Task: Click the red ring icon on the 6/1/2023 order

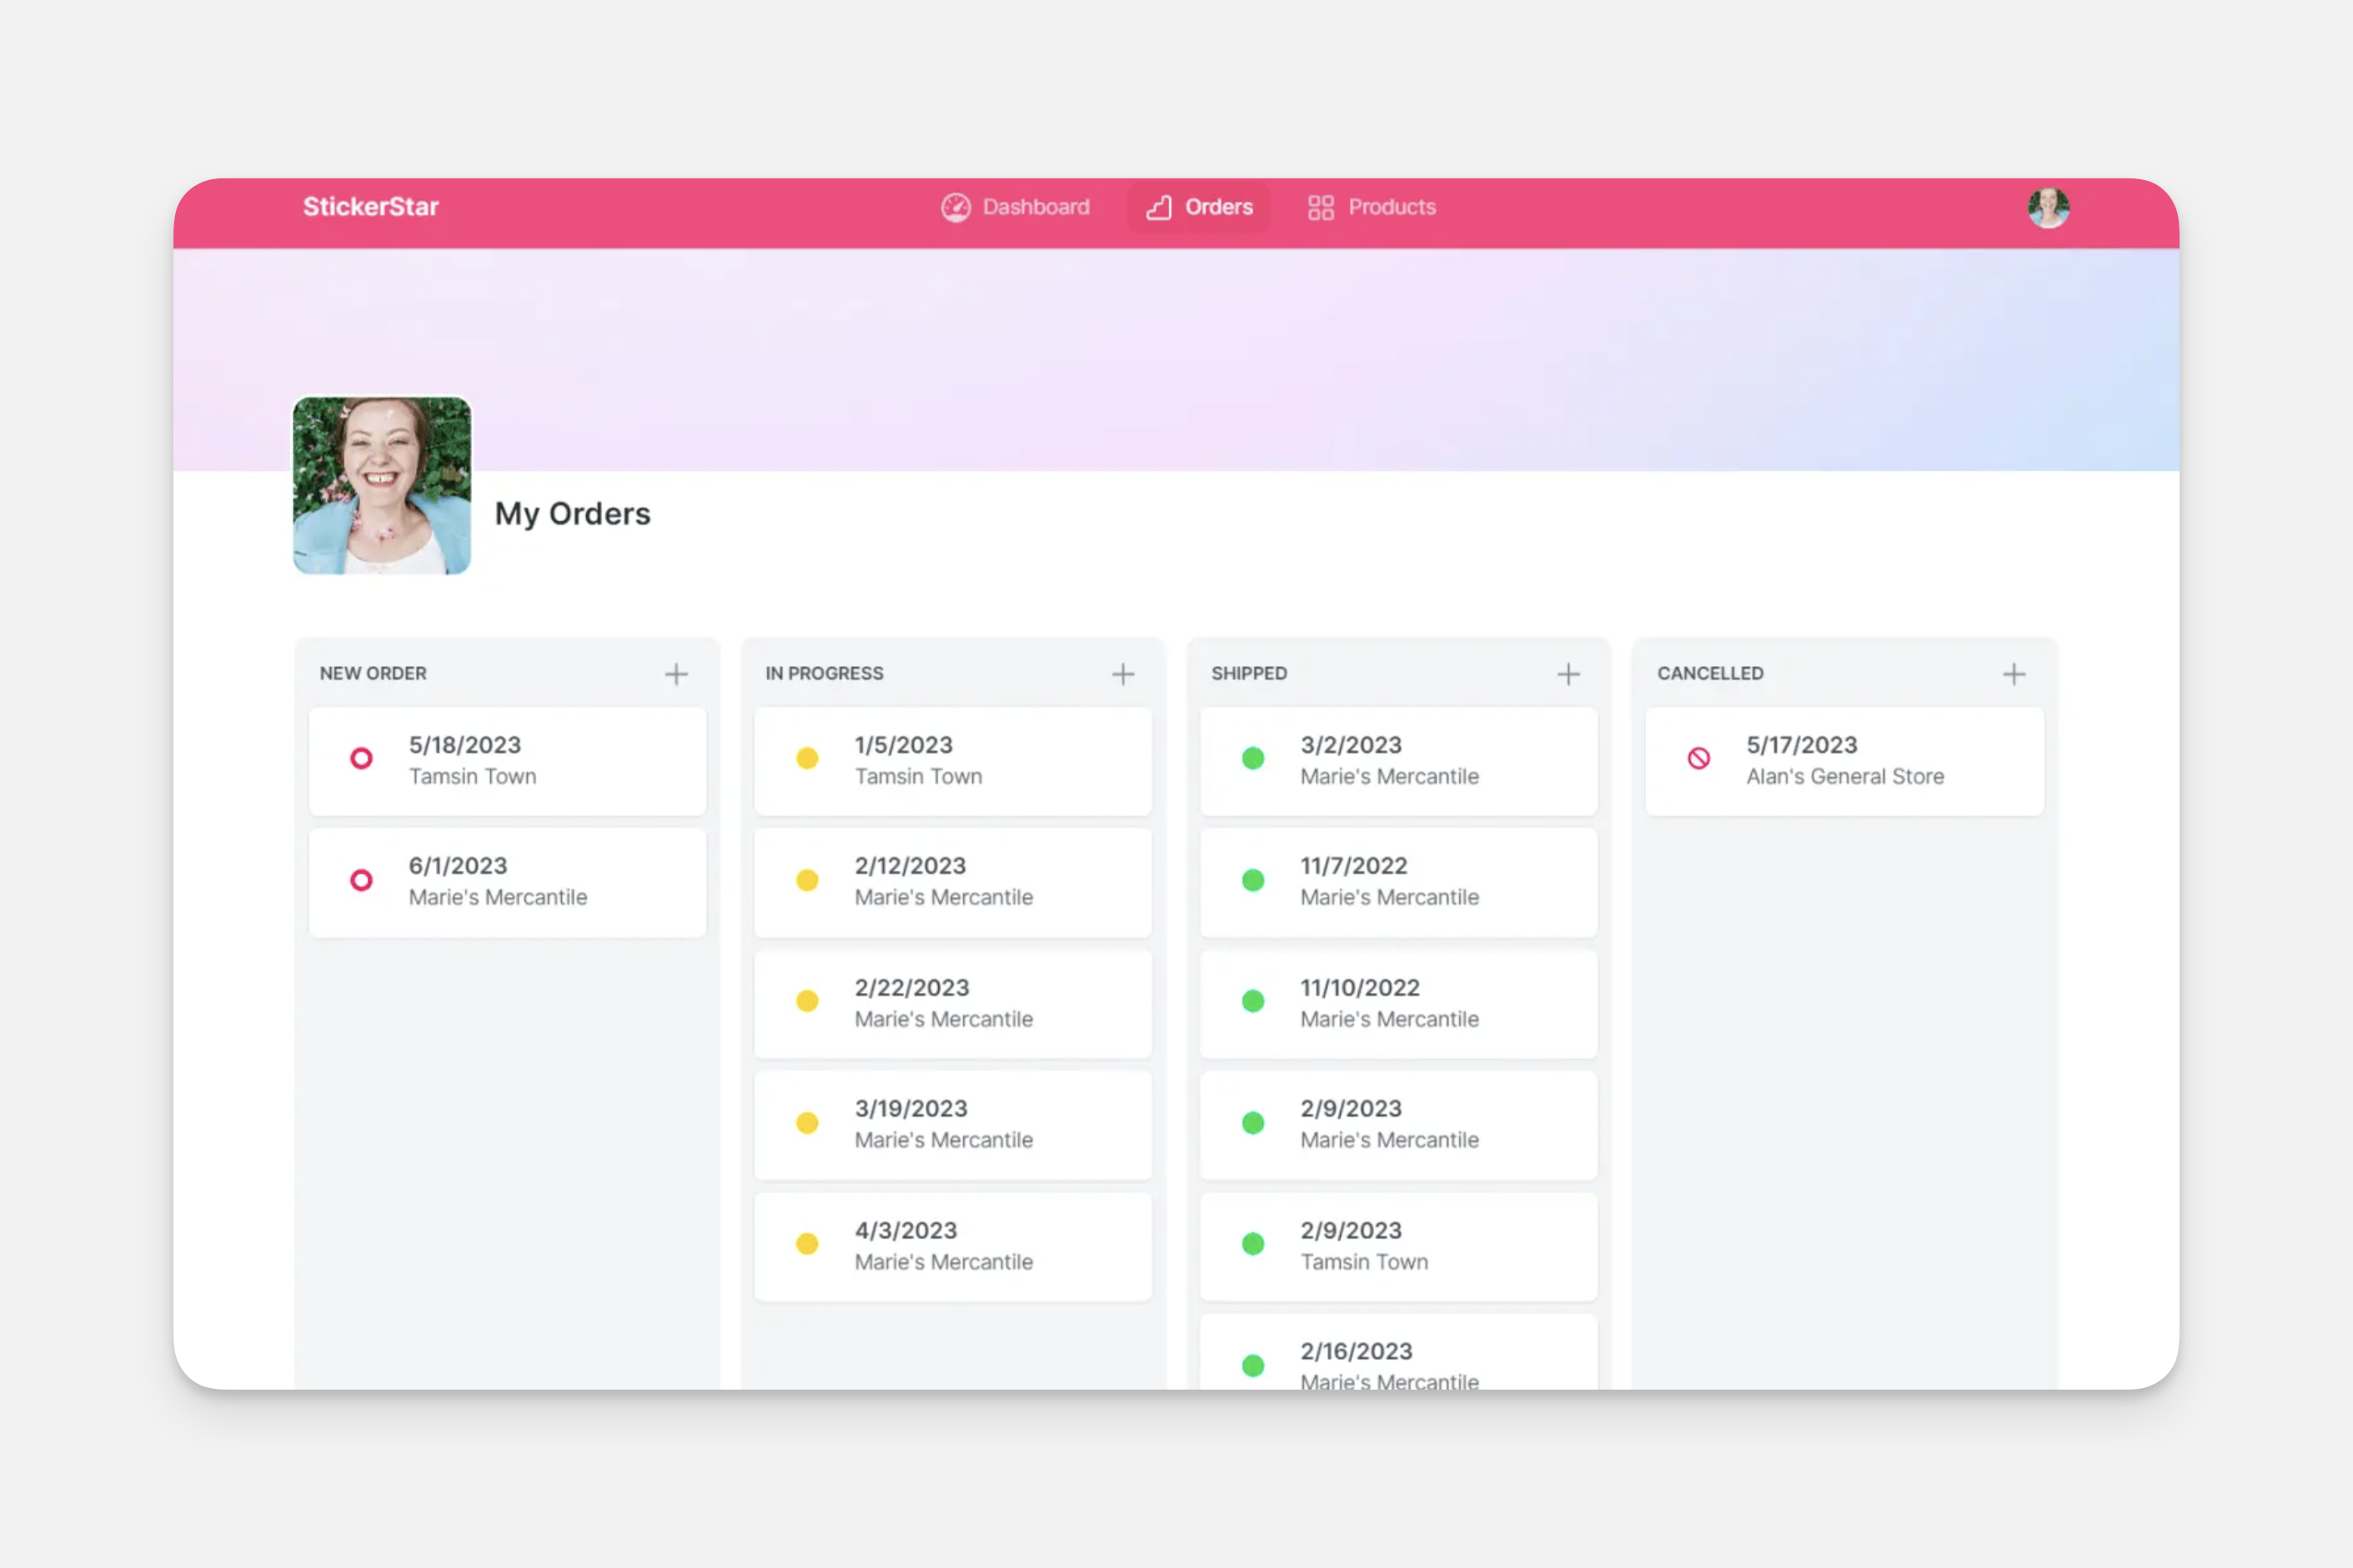Action: [x=361, y=880]
